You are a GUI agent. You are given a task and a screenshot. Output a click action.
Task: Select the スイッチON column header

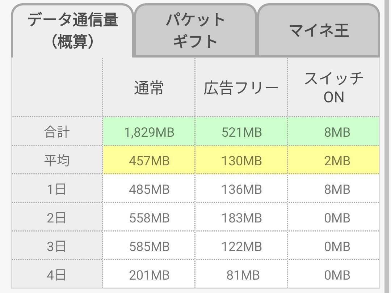click(x=334, y=88)
